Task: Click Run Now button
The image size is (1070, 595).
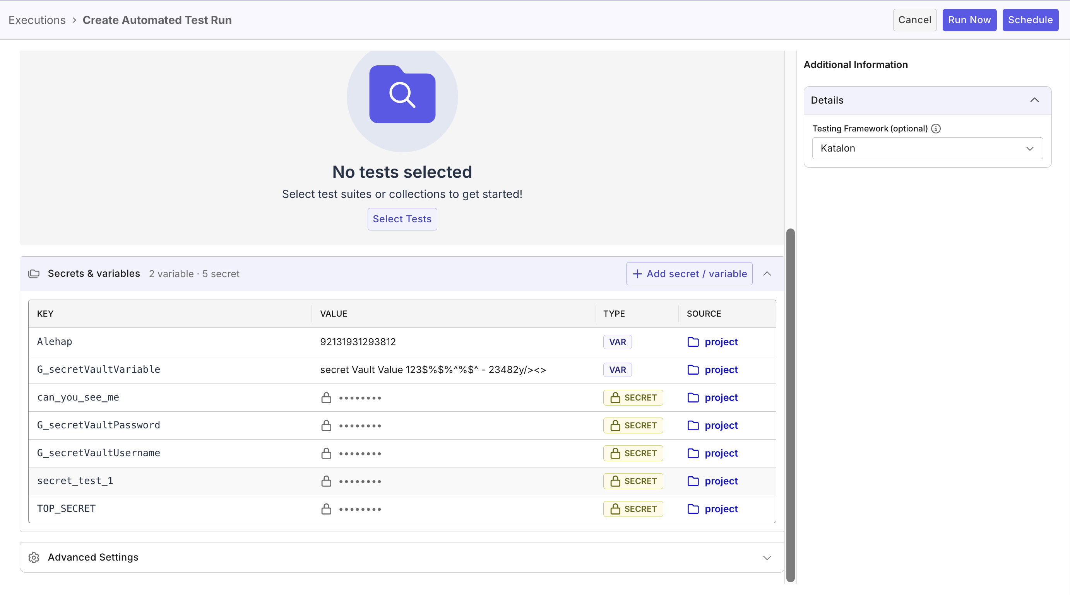Action: (x=969, y=20)
